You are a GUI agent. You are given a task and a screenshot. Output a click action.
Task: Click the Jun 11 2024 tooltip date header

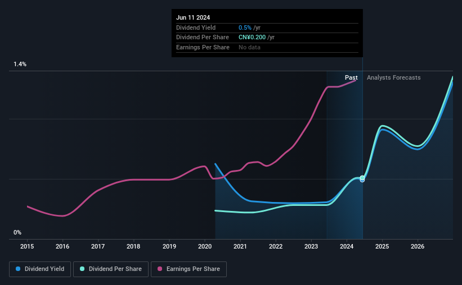coord(193,17)
